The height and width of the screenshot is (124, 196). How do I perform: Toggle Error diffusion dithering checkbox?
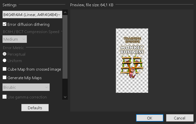coord(5,24)
